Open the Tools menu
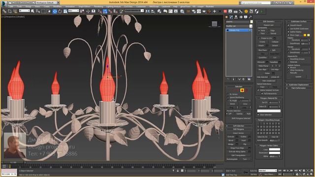The width and height of the screenshot is (315, 177). 20,6
